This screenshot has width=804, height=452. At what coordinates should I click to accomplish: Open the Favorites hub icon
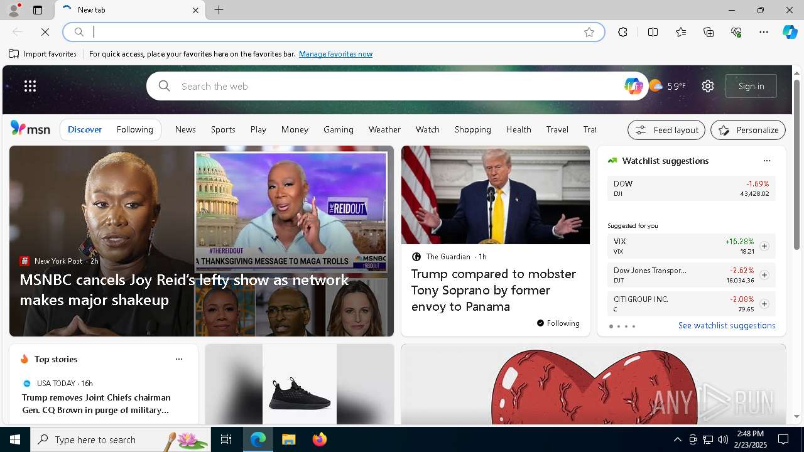coord(681,32)
